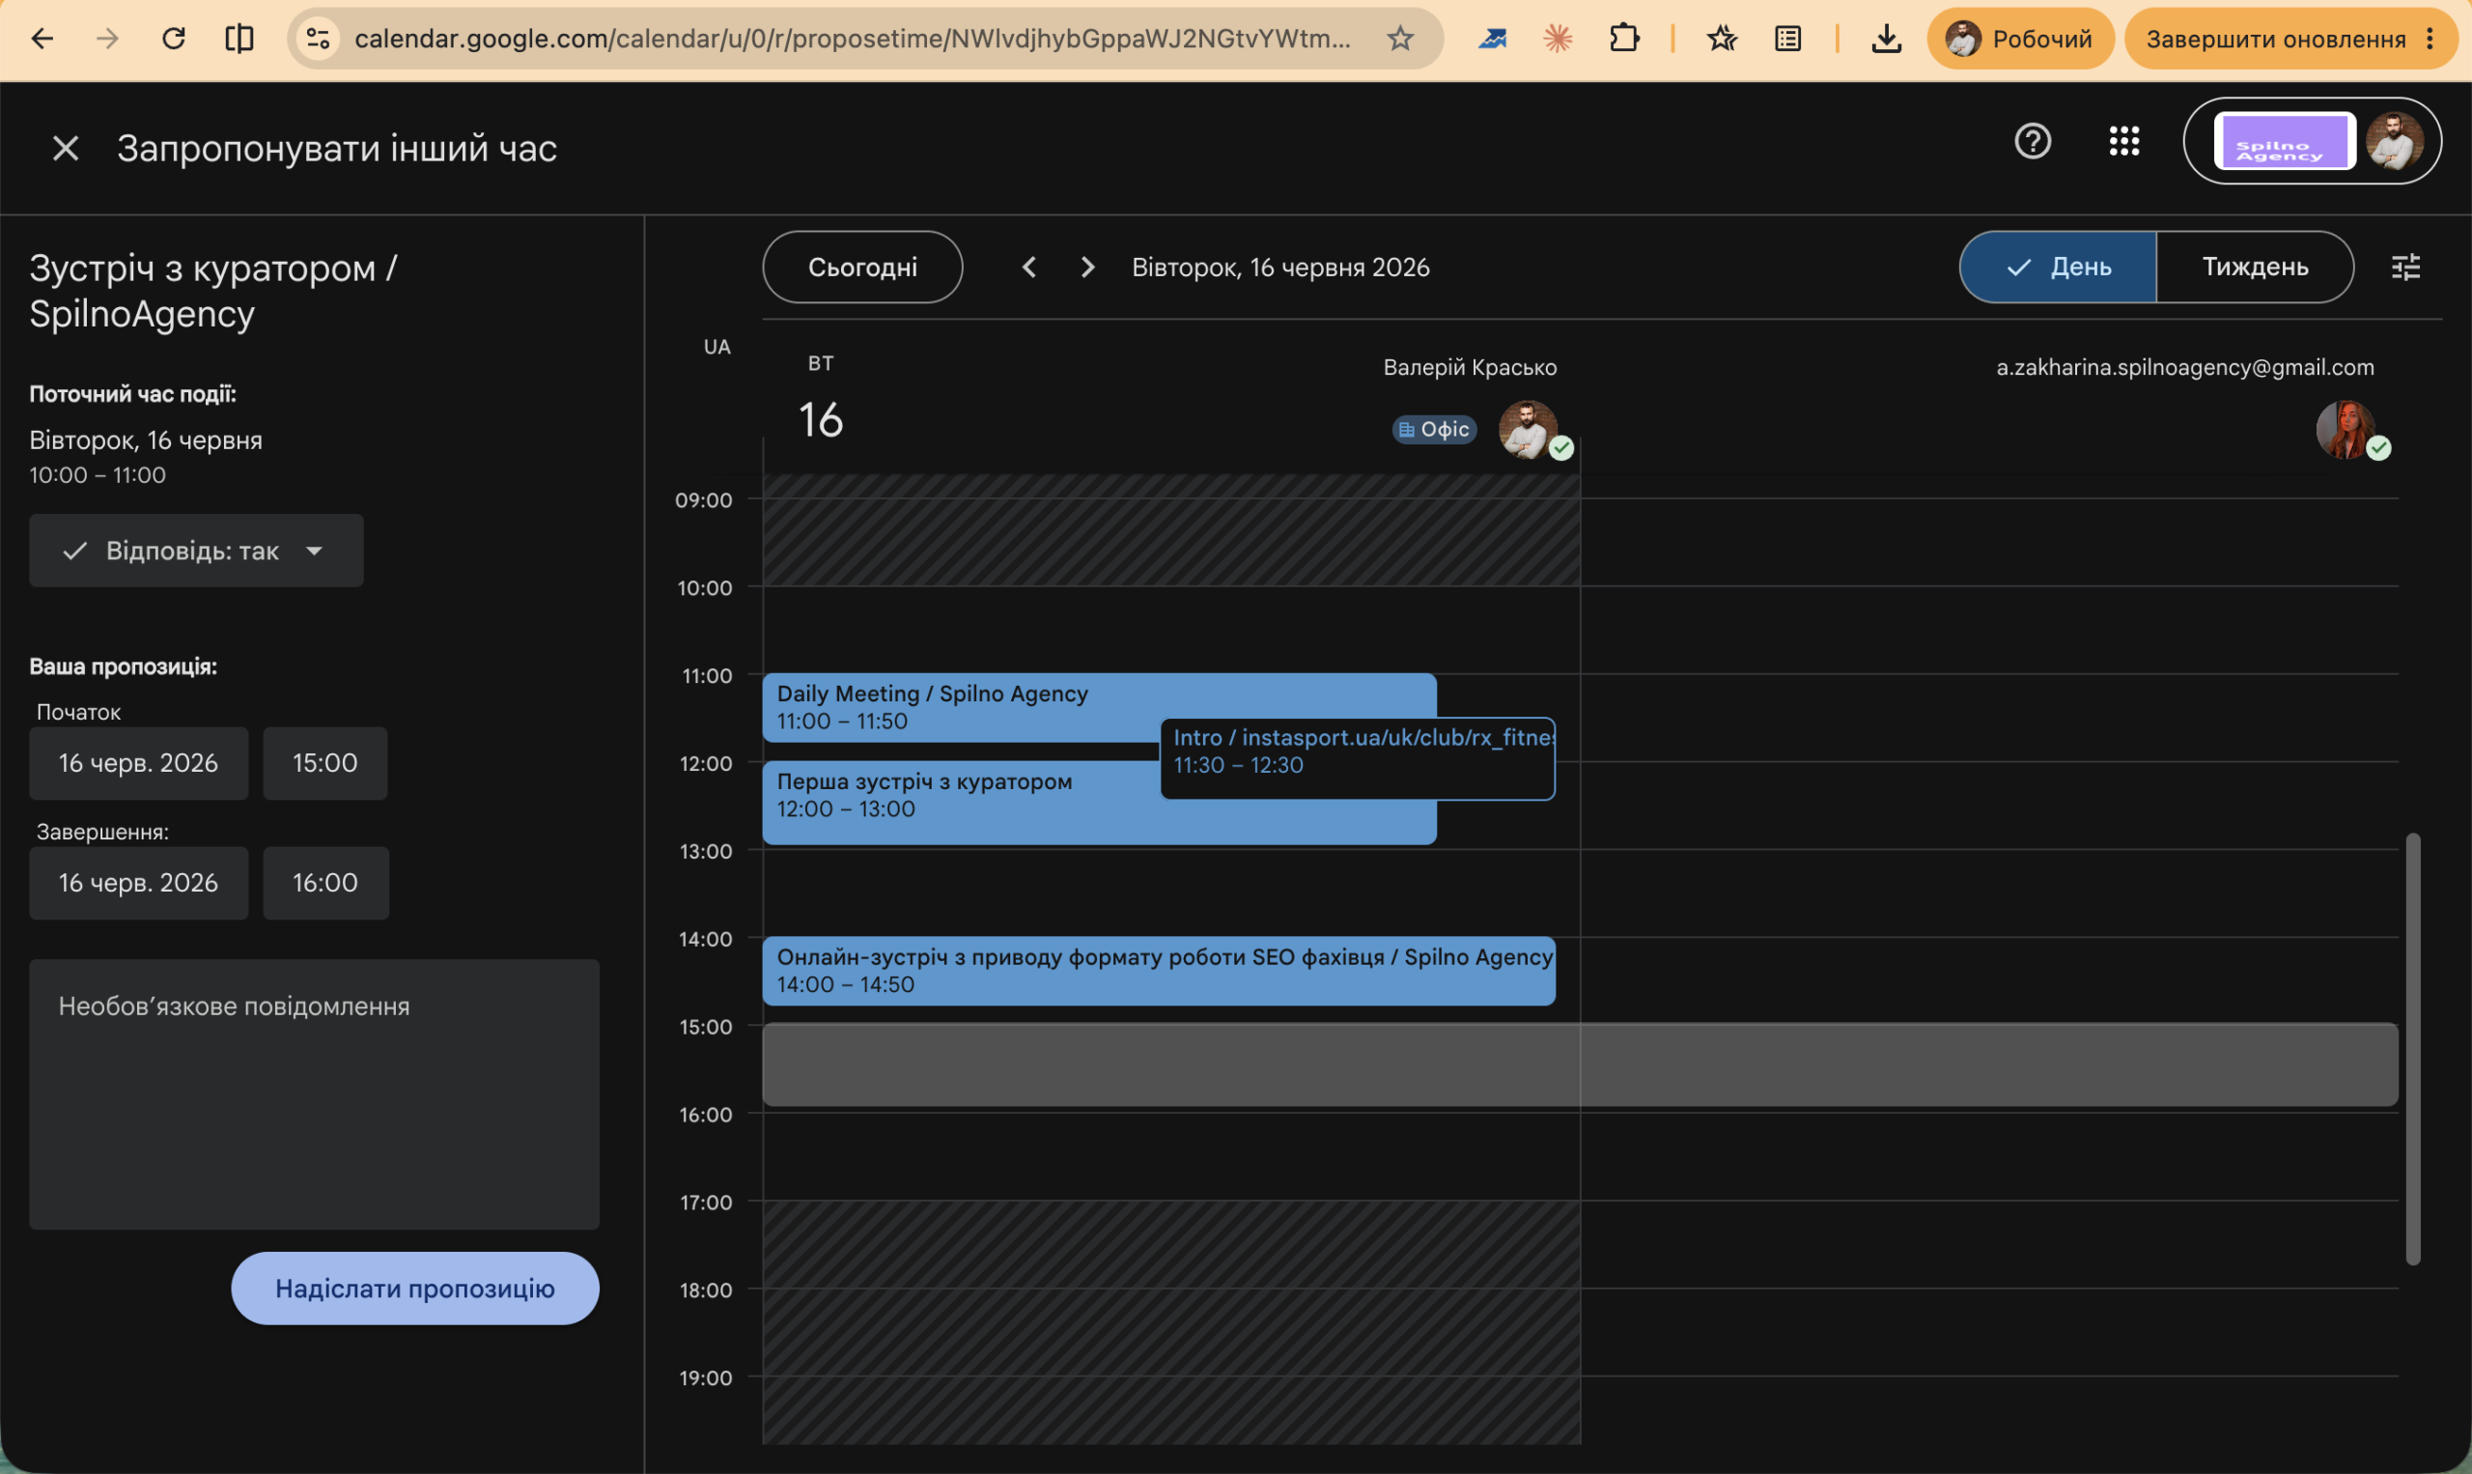
Task: Reload the calendar page
Action: (x=174, y=39)
